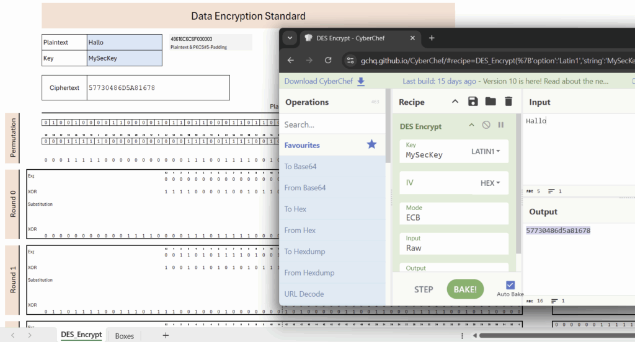This screenshot has width=635, height=342.
Task: Click the Round 0 label
Action: click(x=13, y=204)
